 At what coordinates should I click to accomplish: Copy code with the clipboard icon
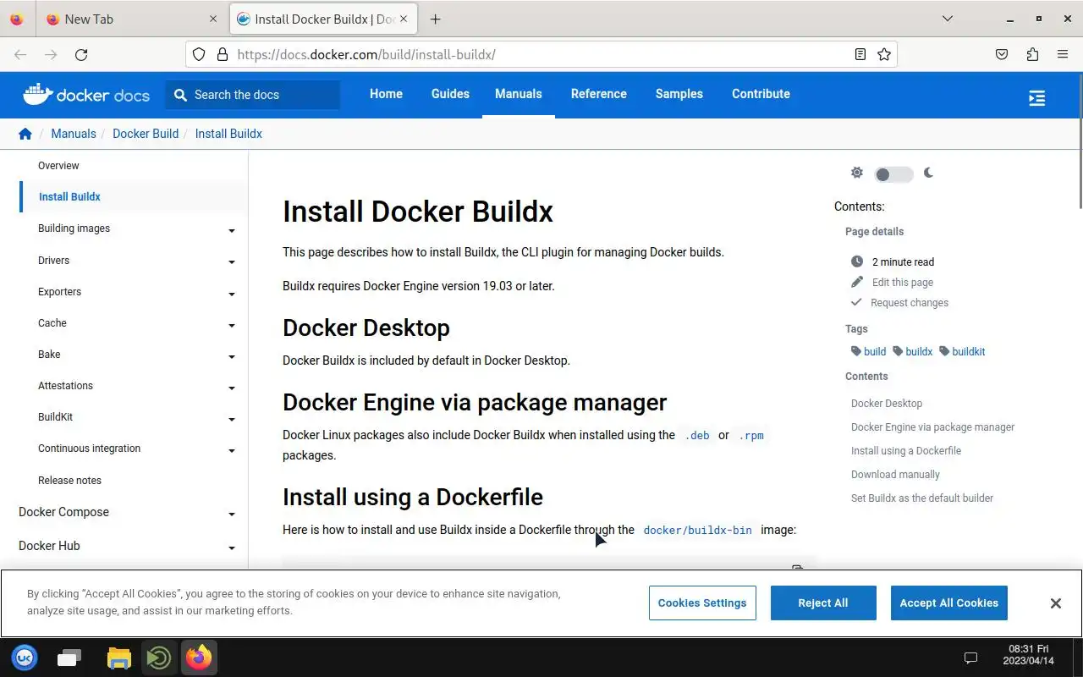tap(797, 568)
